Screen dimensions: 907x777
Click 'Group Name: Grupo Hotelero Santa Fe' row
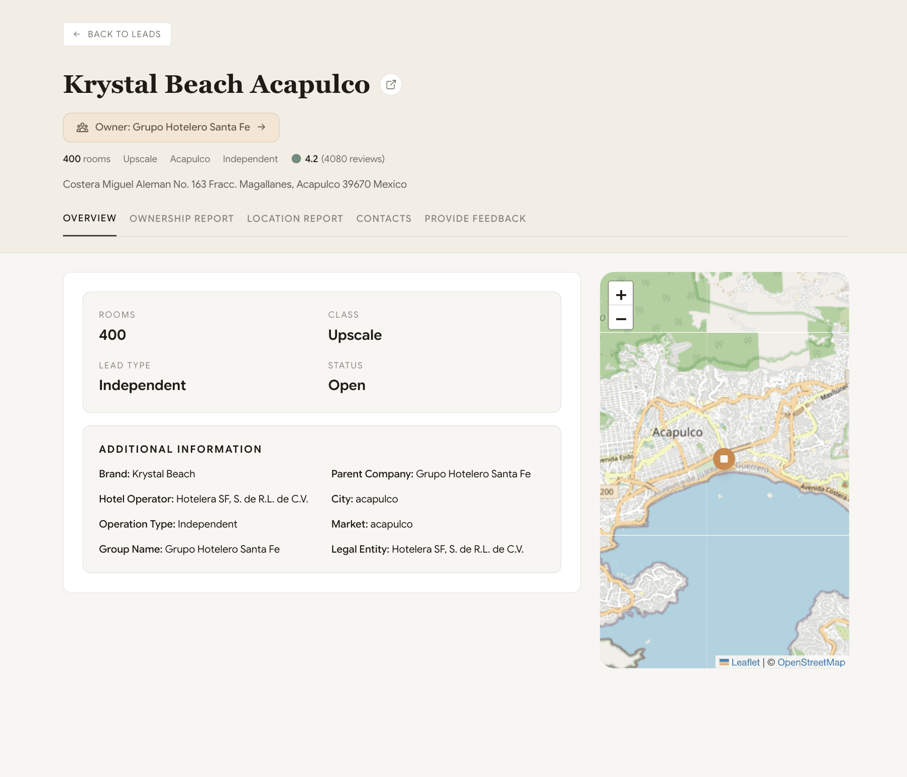189,549
